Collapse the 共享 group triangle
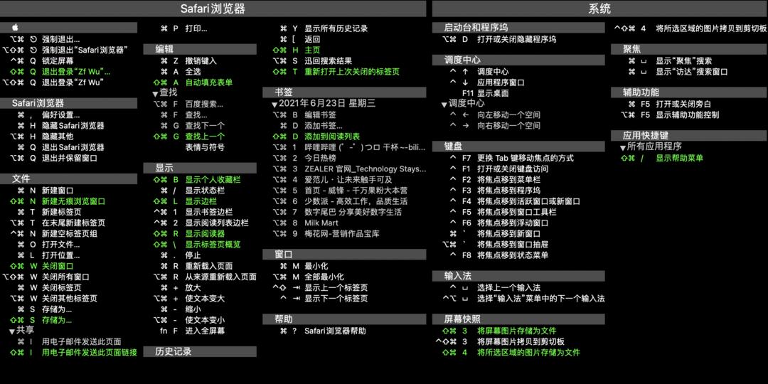The width and height of the screenshot is (768, 384). tap(12, 331)
